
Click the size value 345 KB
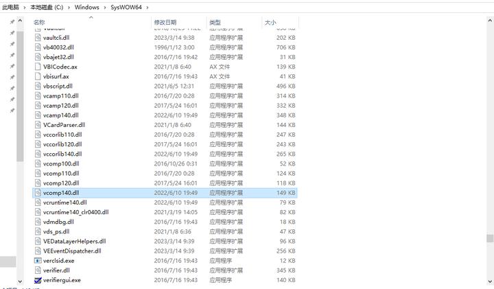click(285, 270)
